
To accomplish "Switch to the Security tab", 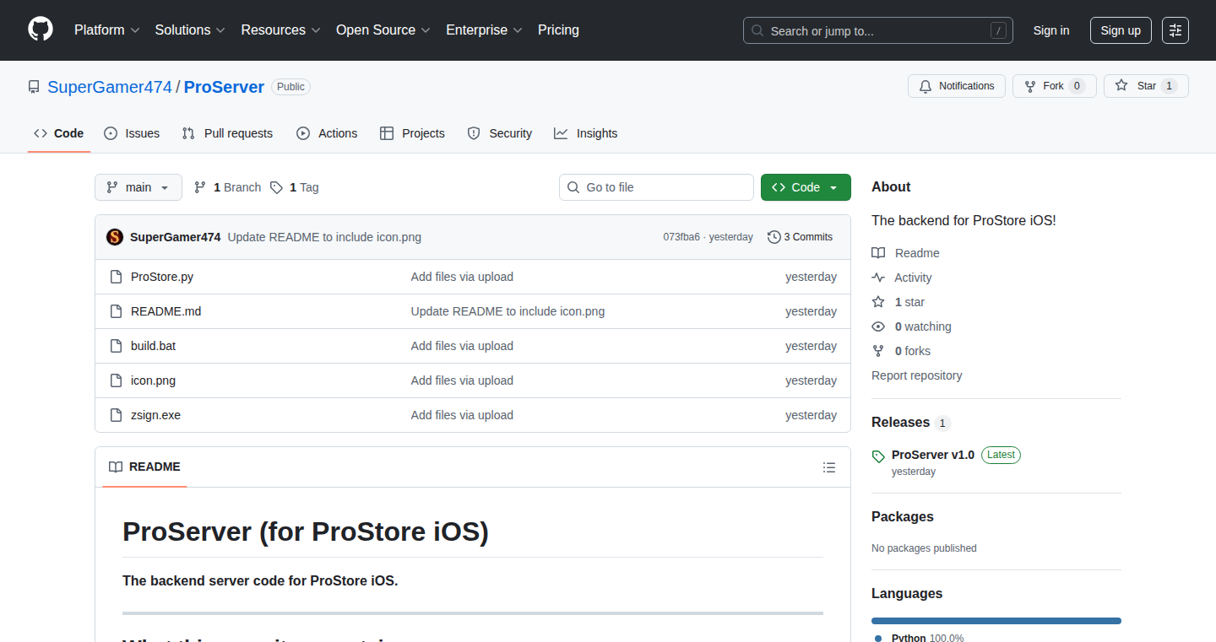I will coord(500,133).
